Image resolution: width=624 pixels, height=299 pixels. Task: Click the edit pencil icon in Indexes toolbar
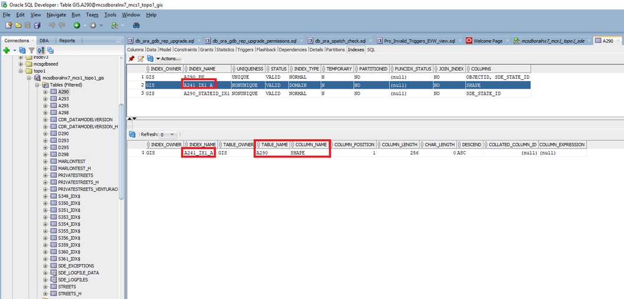pos(141,59)
